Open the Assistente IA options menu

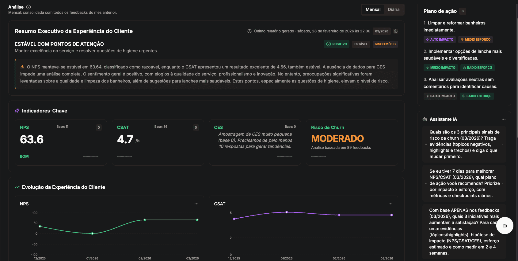504,119
